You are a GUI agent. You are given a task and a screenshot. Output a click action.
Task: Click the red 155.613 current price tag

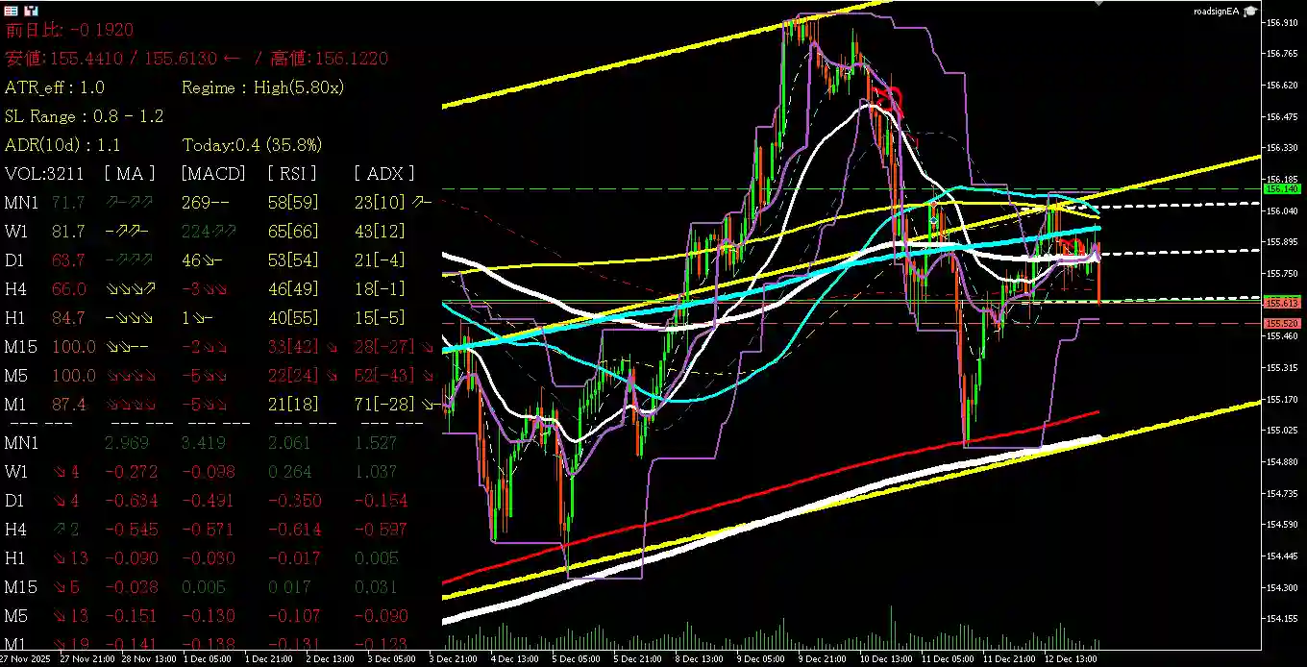tap(1282, 303)
